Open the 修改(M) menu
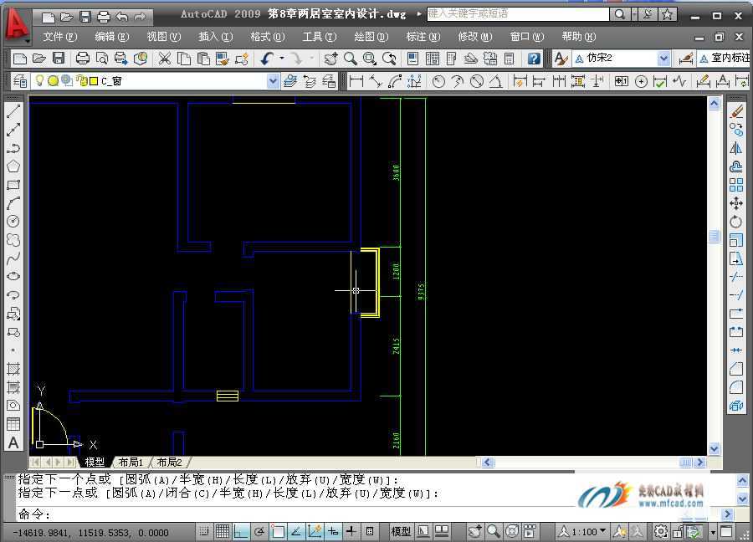 point(475,37)
